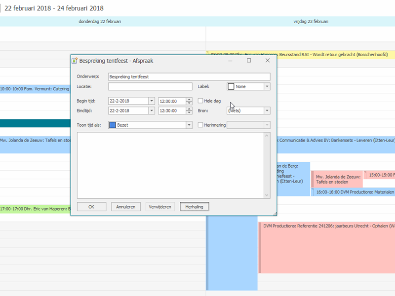Toggle the Herinnering checkbox

pos(200,125)
